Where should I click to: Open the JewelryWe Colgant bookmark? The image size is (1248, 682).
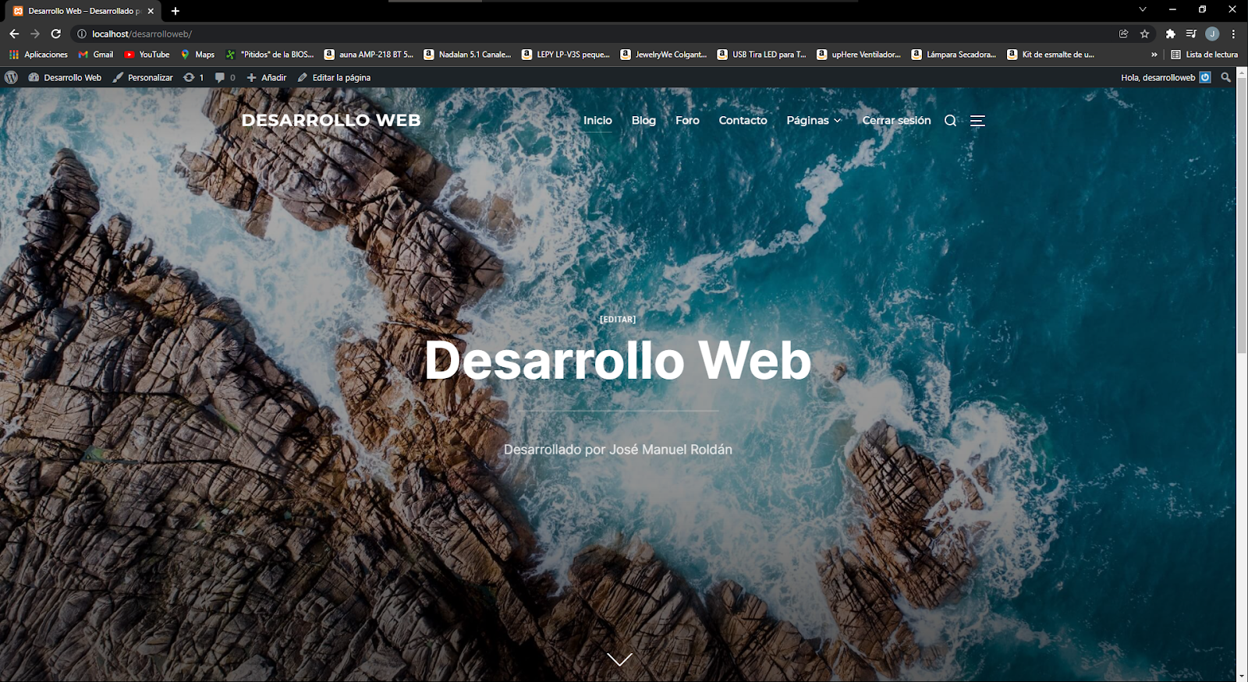coord(664,55)
